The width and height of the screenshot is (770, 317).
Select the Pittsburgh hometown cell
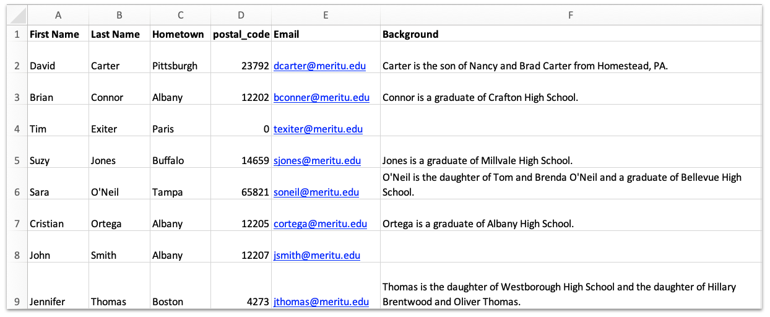pos(180,58)
